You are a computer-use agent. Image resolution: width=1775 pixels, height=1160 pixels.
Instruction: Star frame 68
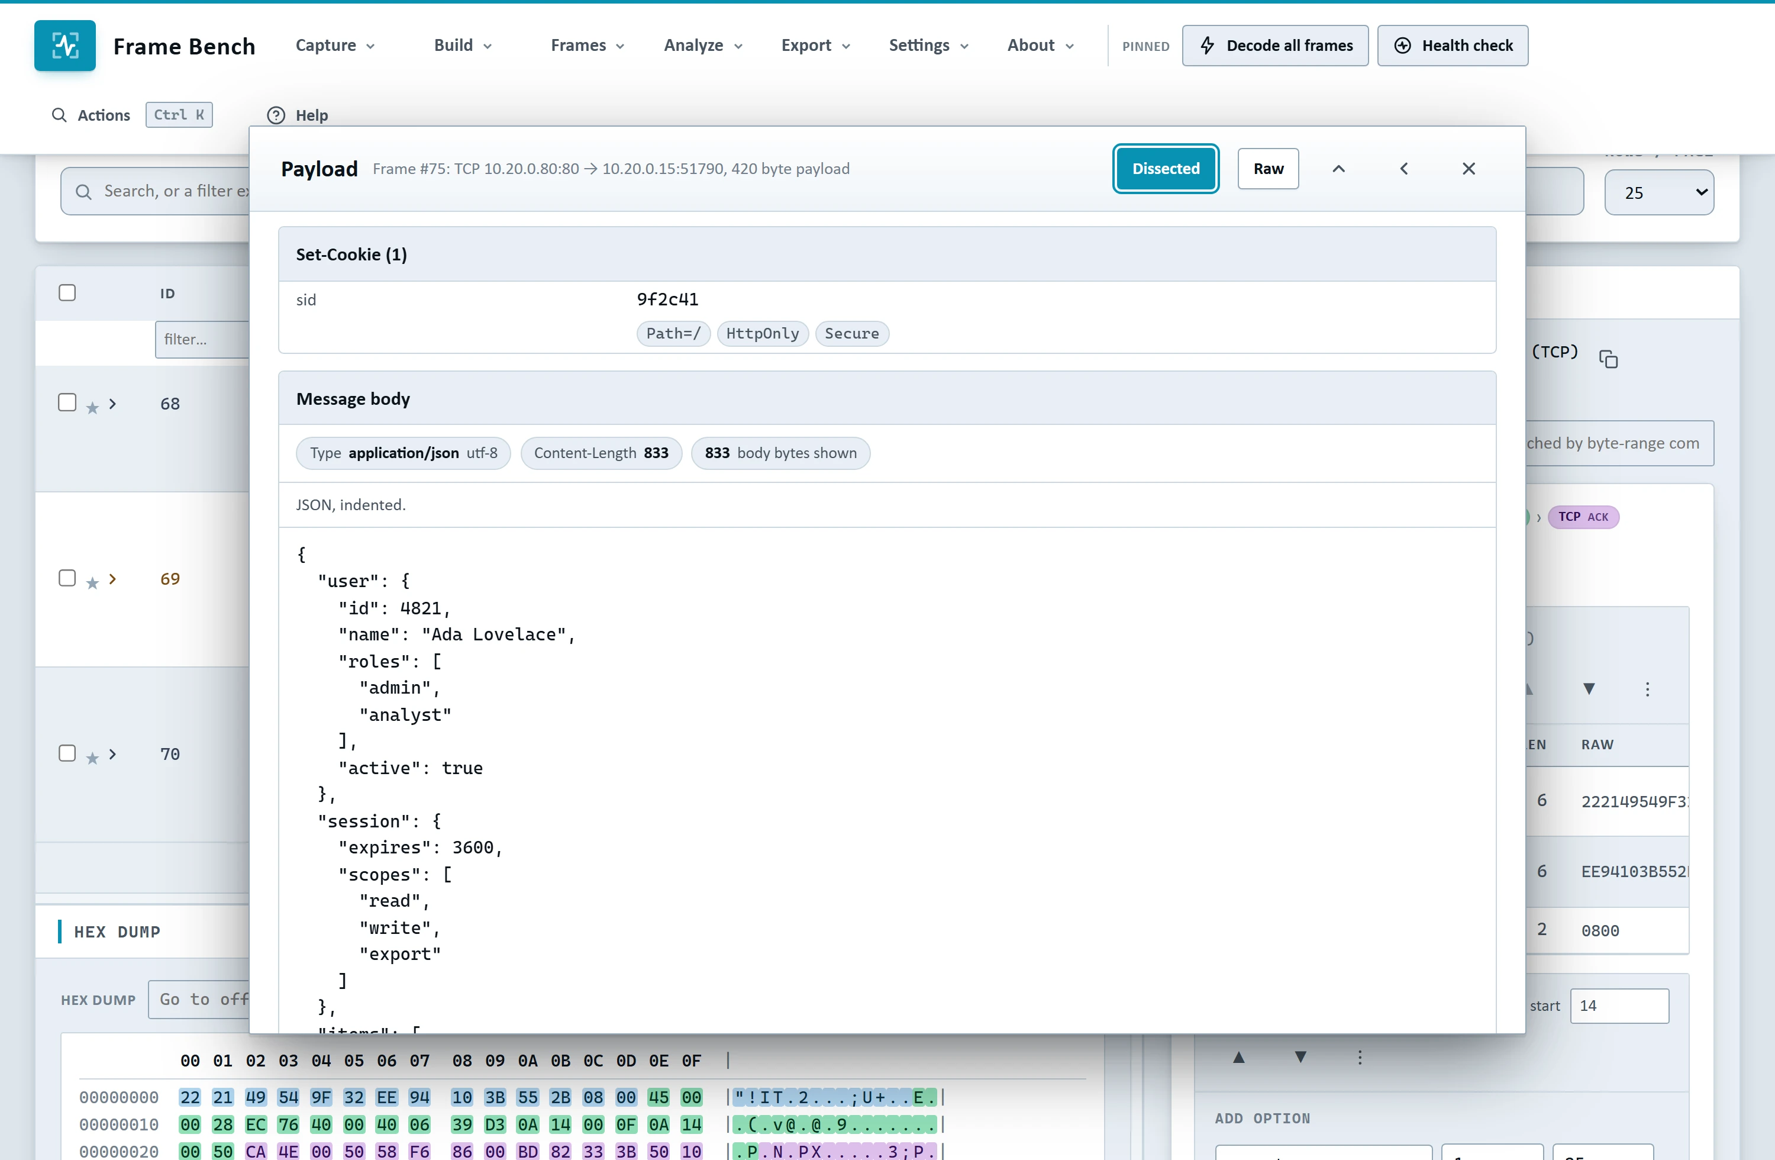click(92, 408)
